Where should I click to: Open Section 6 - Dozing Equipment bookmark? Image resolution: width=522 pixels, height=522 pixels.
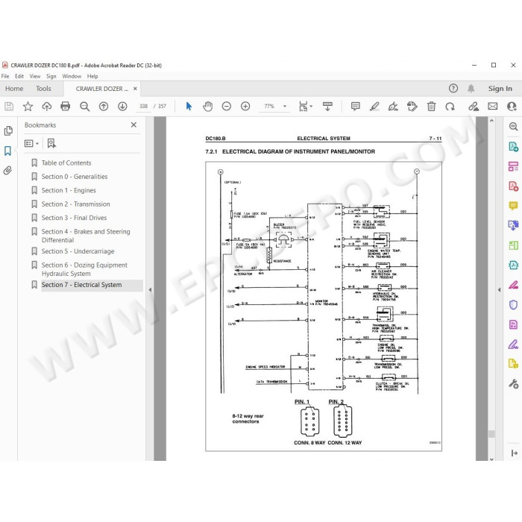[84, 269]
